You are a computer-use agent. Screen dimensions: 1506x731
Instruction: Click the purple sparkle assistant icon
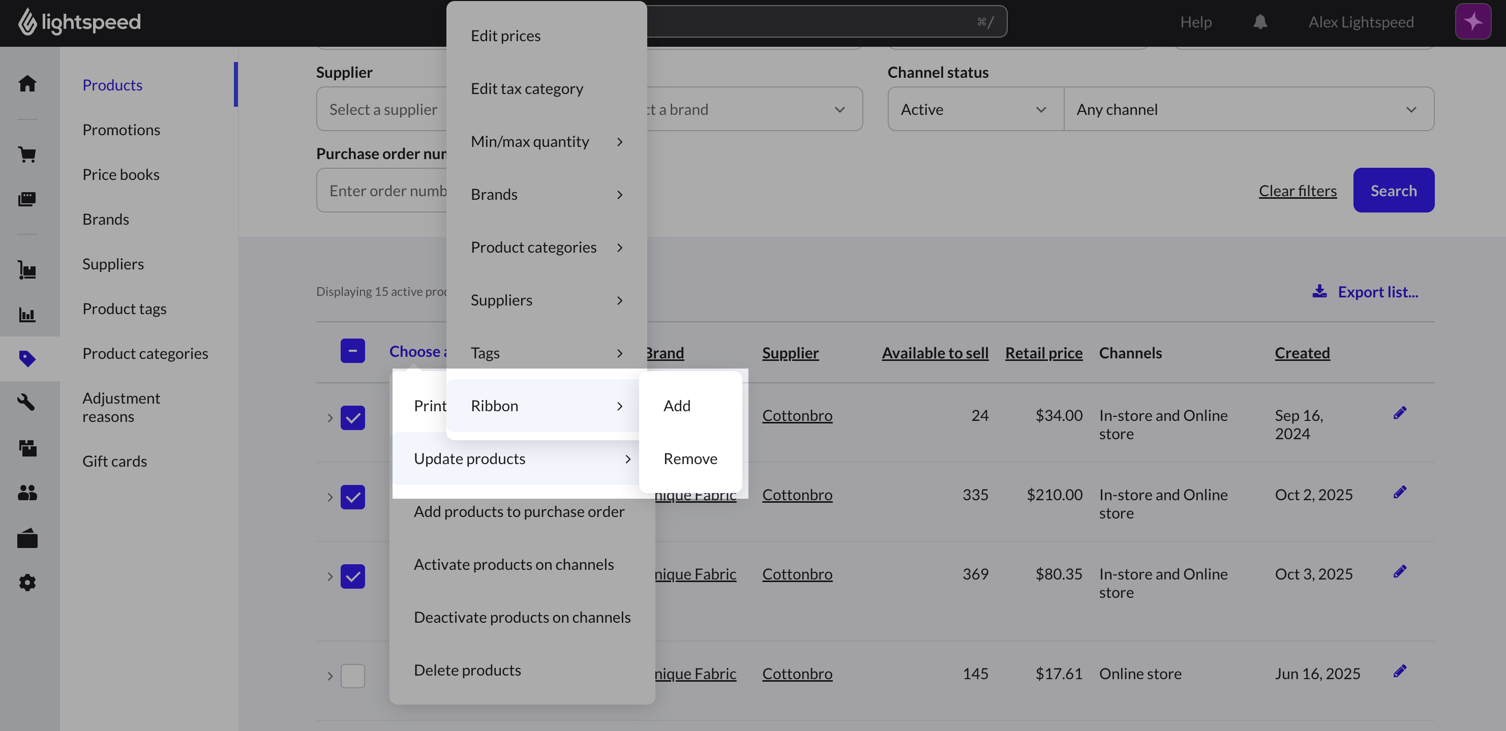coord(1472,22)
